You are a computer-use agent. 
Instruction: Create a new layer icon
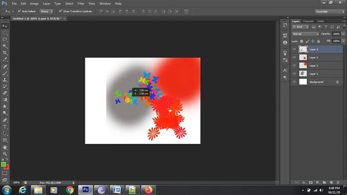(x=331, y=183)
